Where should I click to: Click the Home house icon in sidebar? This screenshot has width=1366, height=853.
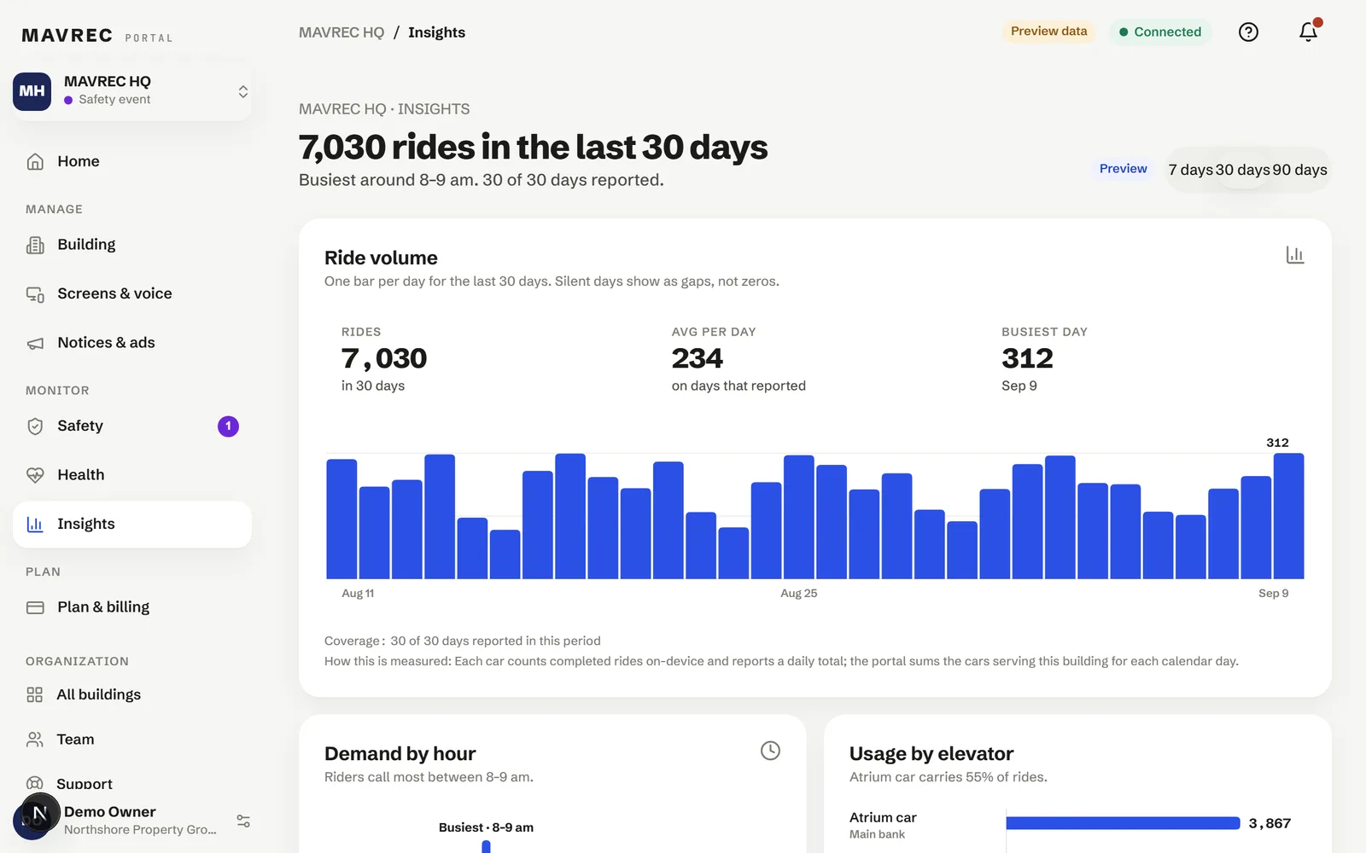click(35, 161)
